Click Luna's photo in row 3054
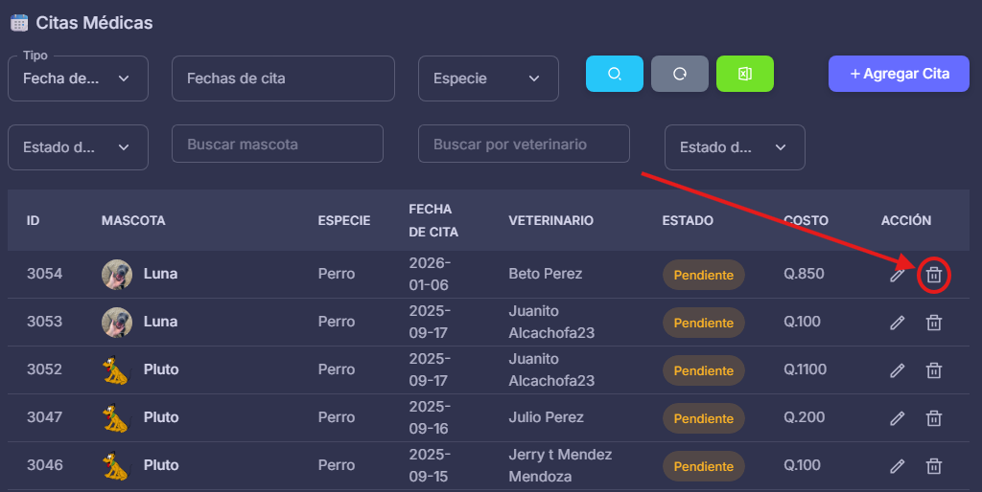The width and height of the screenshot is (982, 492). [x=117, y=275]
